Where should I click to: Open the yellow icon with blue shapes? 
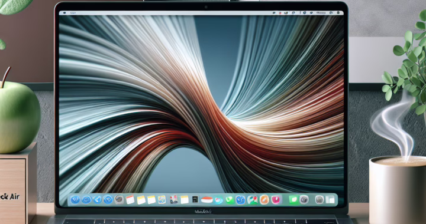pos(162,200)
